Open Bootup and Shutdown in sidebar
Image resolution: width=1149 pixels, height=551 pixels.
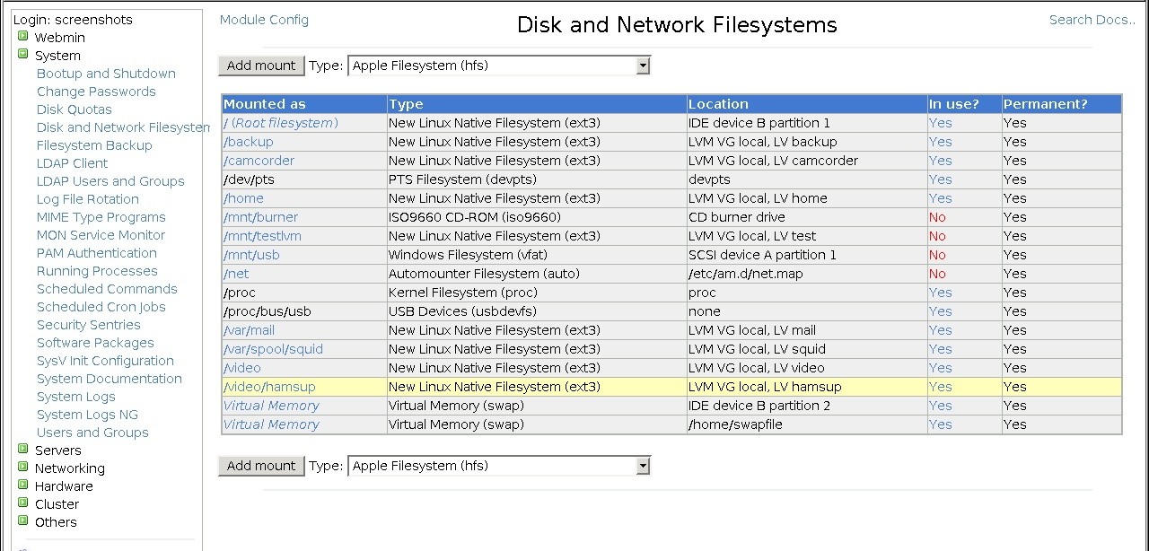point(106,74)
